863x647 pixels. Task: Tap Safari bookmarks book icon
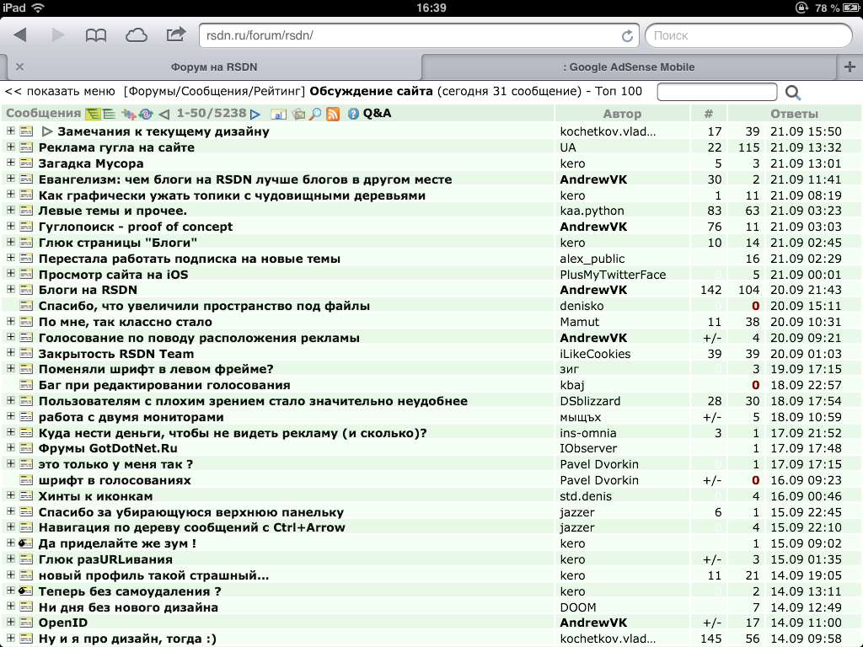(x=96, y=35)
